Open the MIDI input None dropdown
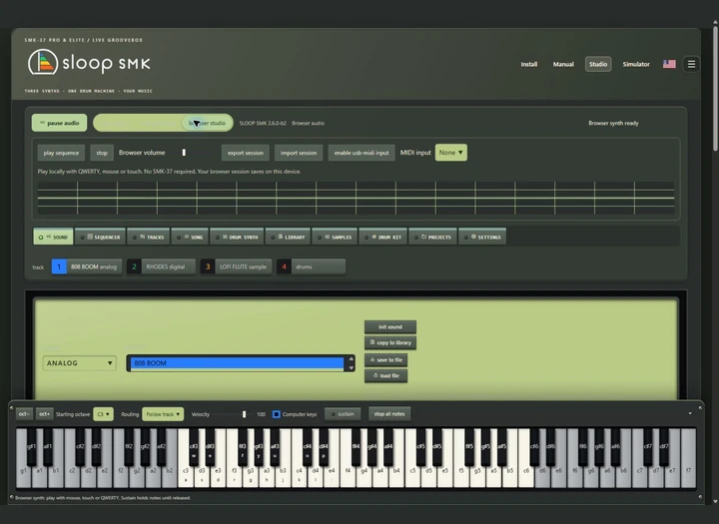719x524 pixels. pos(451,153)
